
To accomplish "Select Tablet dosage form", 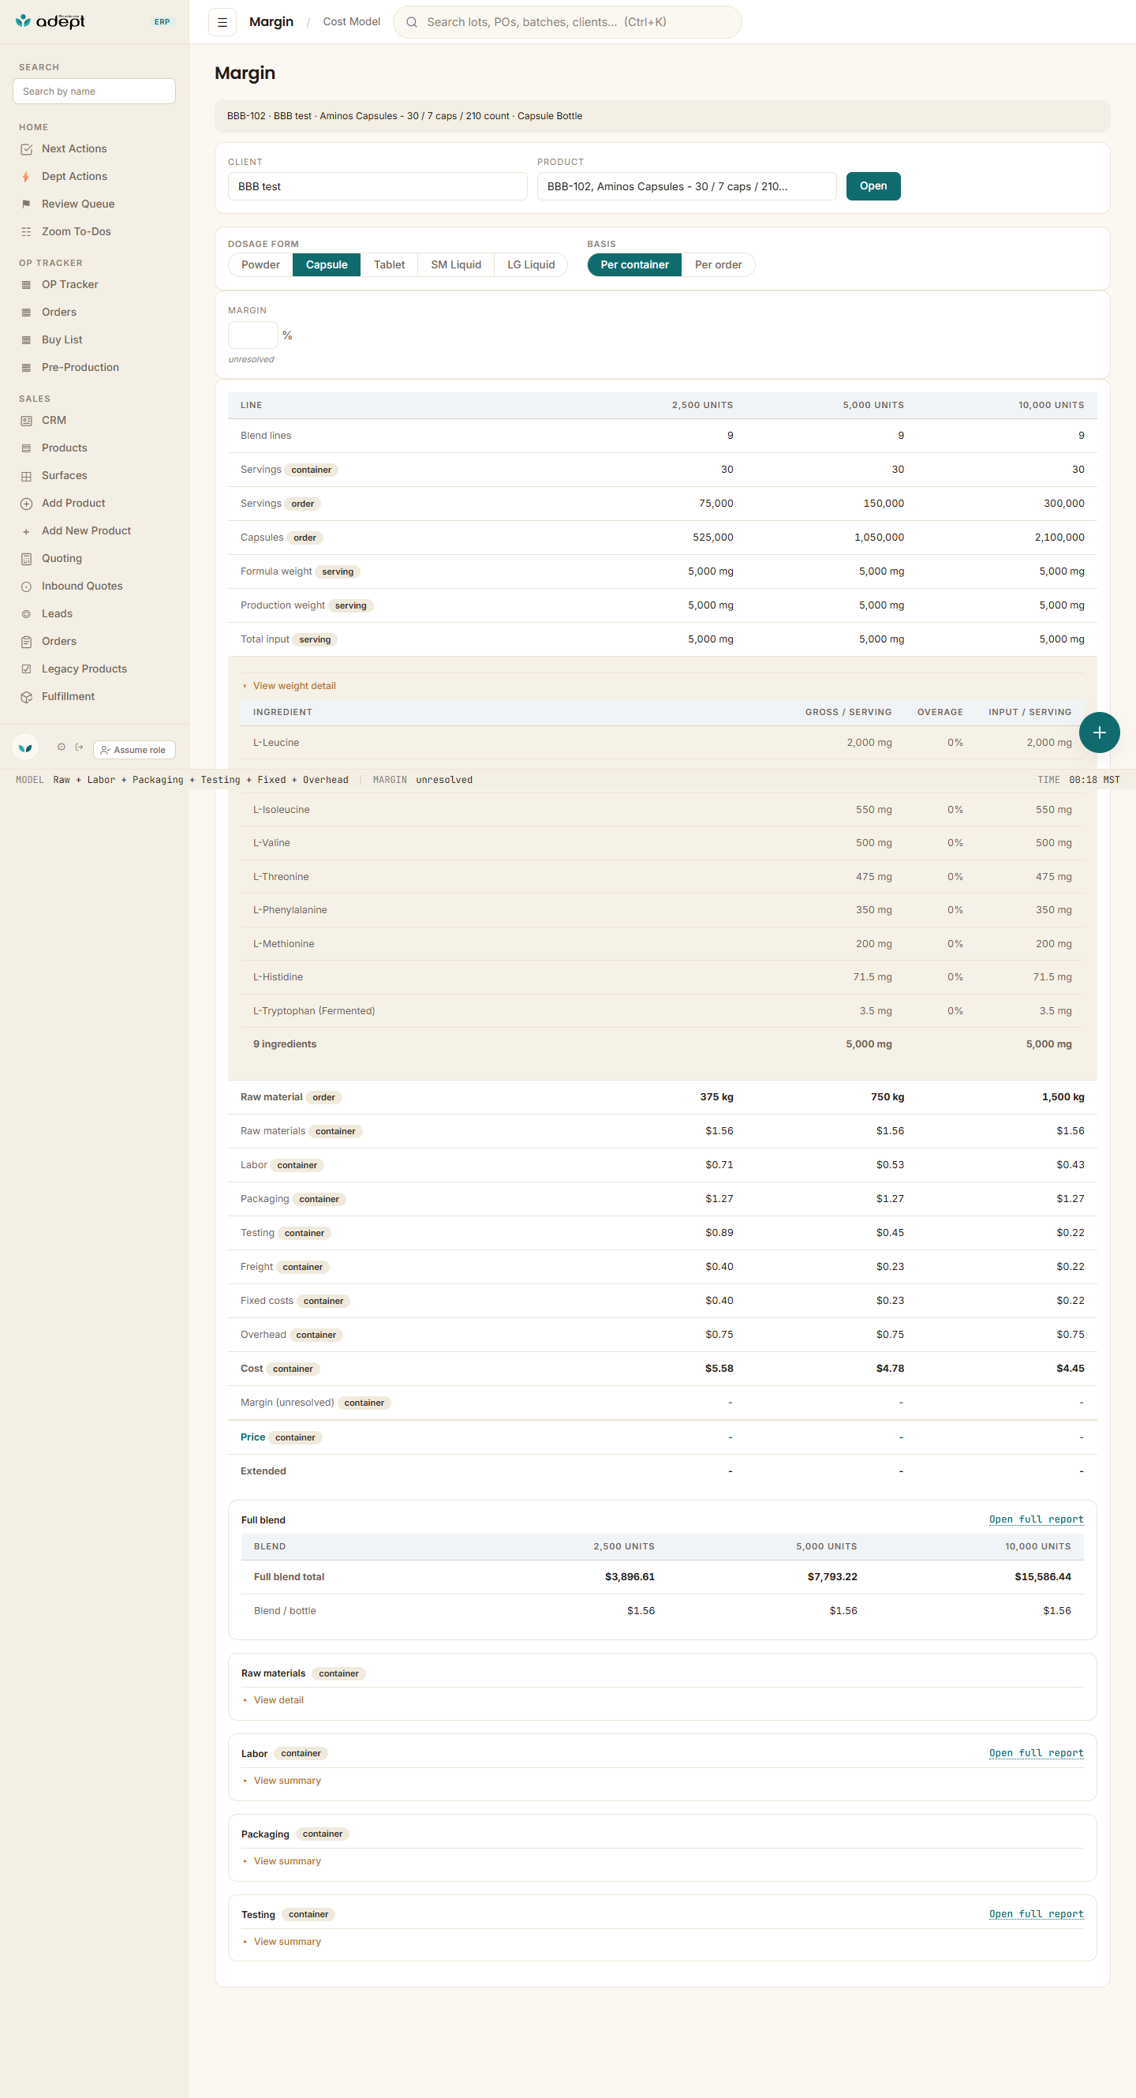I will pyautogui.click(x=389, y=265).
